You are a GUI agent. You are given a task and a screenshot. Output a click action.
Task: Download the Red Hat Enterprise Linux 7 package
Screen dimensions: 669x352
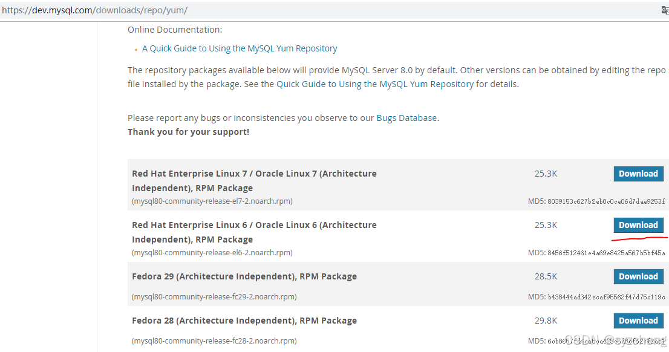[638, 174]
